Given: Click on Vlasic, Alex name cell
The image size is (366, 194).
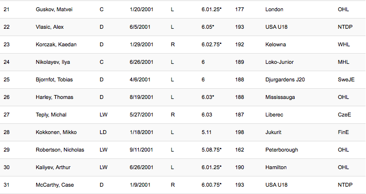Looking at the screenshot, I should 49,27.
